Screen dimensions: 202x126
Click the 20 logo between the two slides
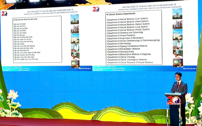tap(96, 9)
